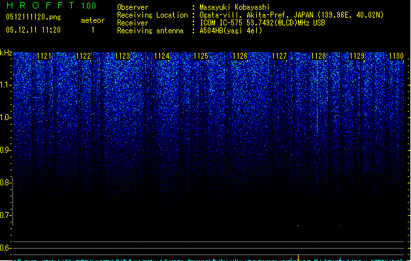Image resolution: width=411 pixels, height=261 pixels.
Task: Click the 1127 time marker
Action: pos(280,56)
